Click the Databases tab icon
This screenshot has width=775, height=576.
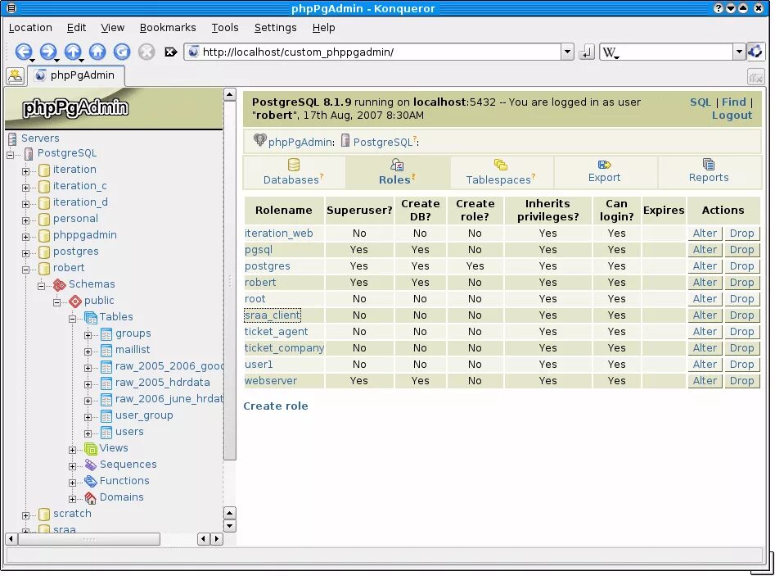click(x=294, y=165)
